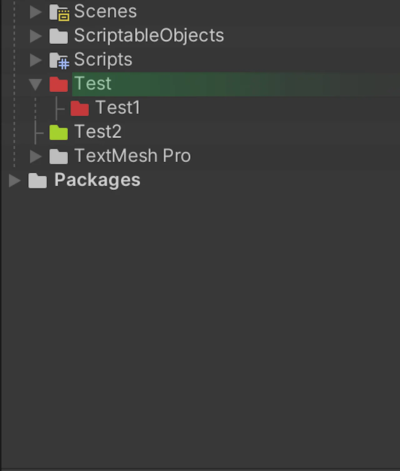
Task: Expand the ScriptableObjects folder arrow
Action: (x=36, y=36)
